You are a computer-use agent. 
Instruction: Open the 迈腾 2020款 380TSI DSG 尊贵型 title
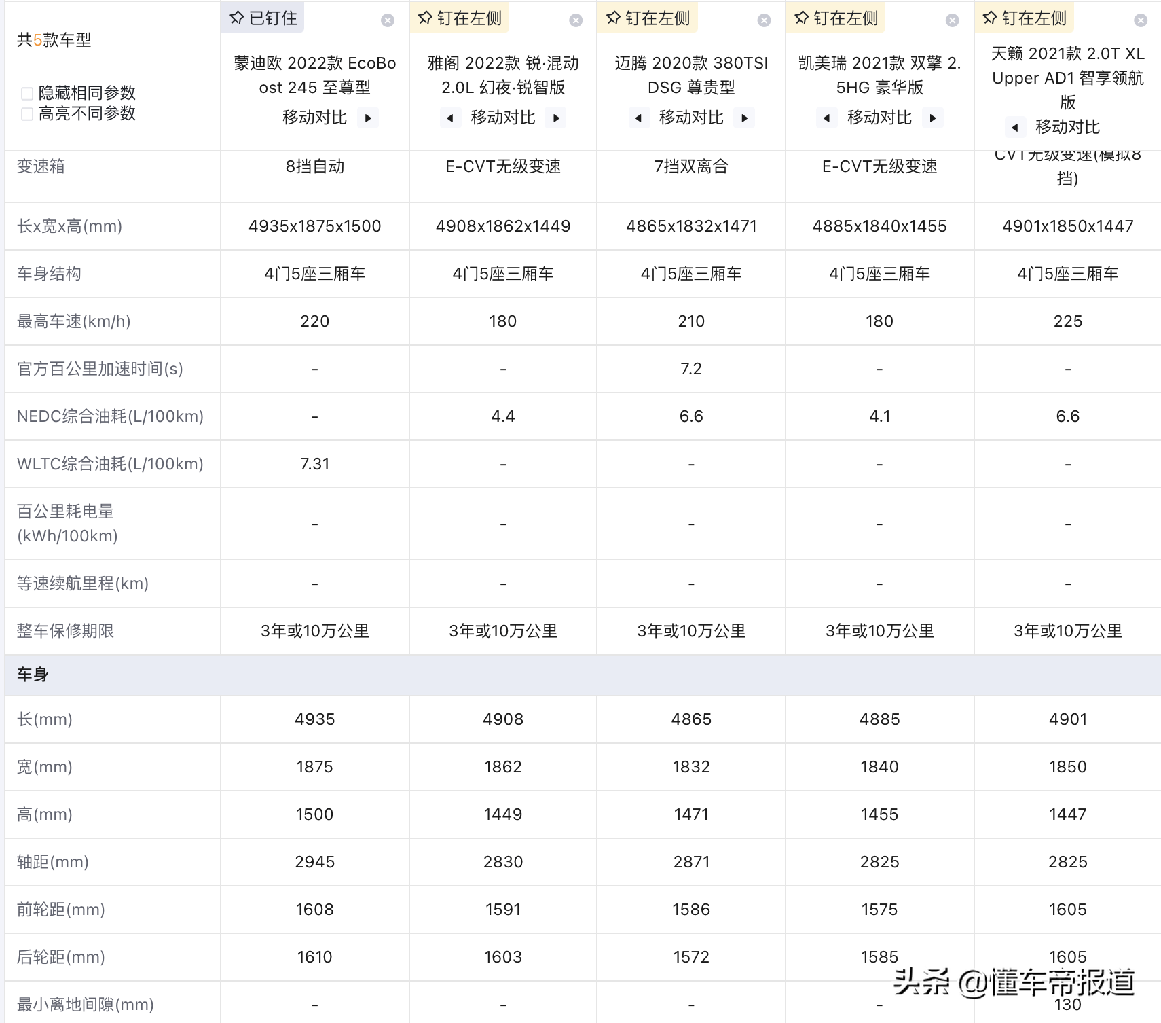[691, 75]
